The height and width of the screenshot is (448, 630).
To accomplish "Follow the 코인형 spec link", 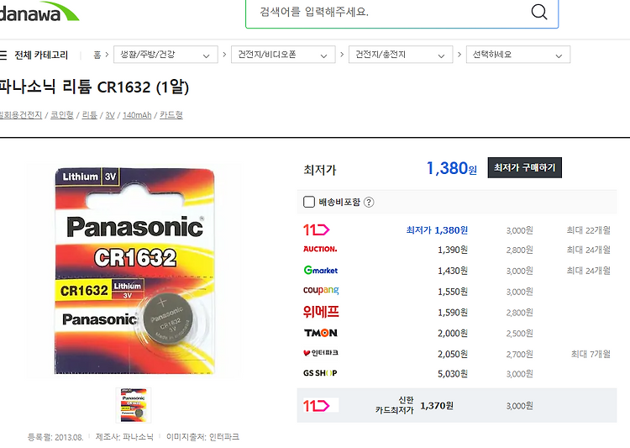I will [62, 115].
